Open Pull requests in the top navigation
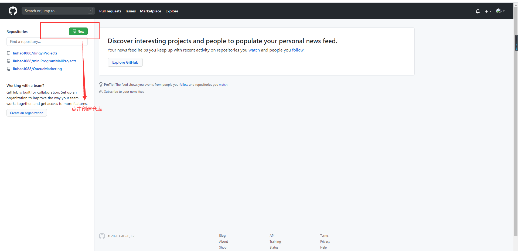The image size is (518, 251). pos(110,11)
